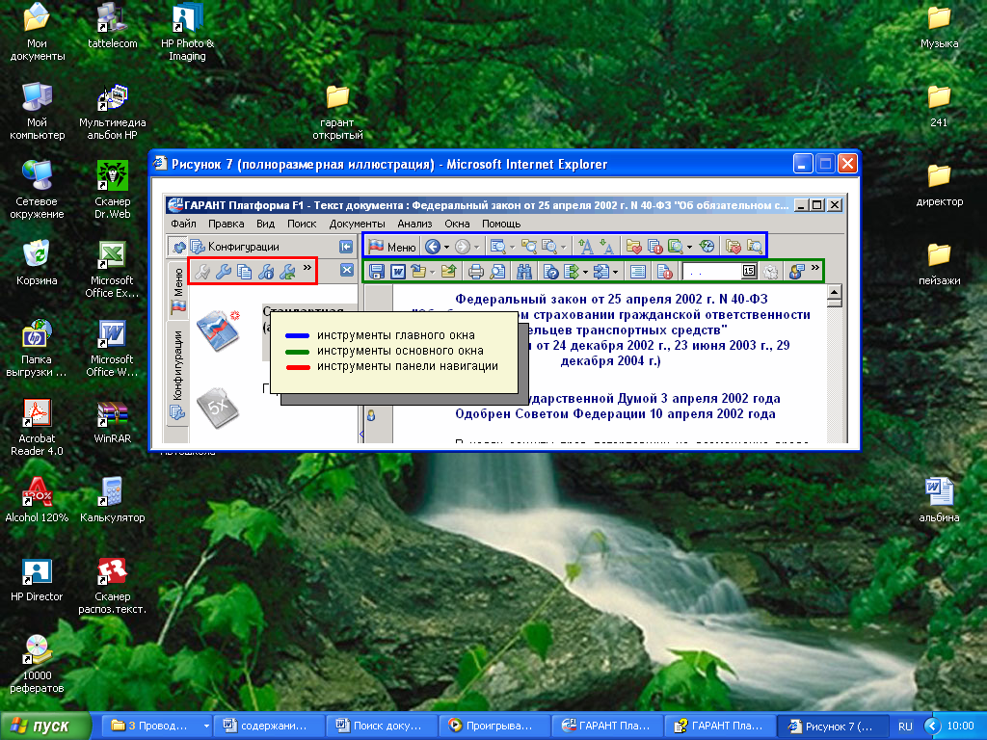
Task: Click the grayed Forward arrow icon
Action: pos(462,247)
